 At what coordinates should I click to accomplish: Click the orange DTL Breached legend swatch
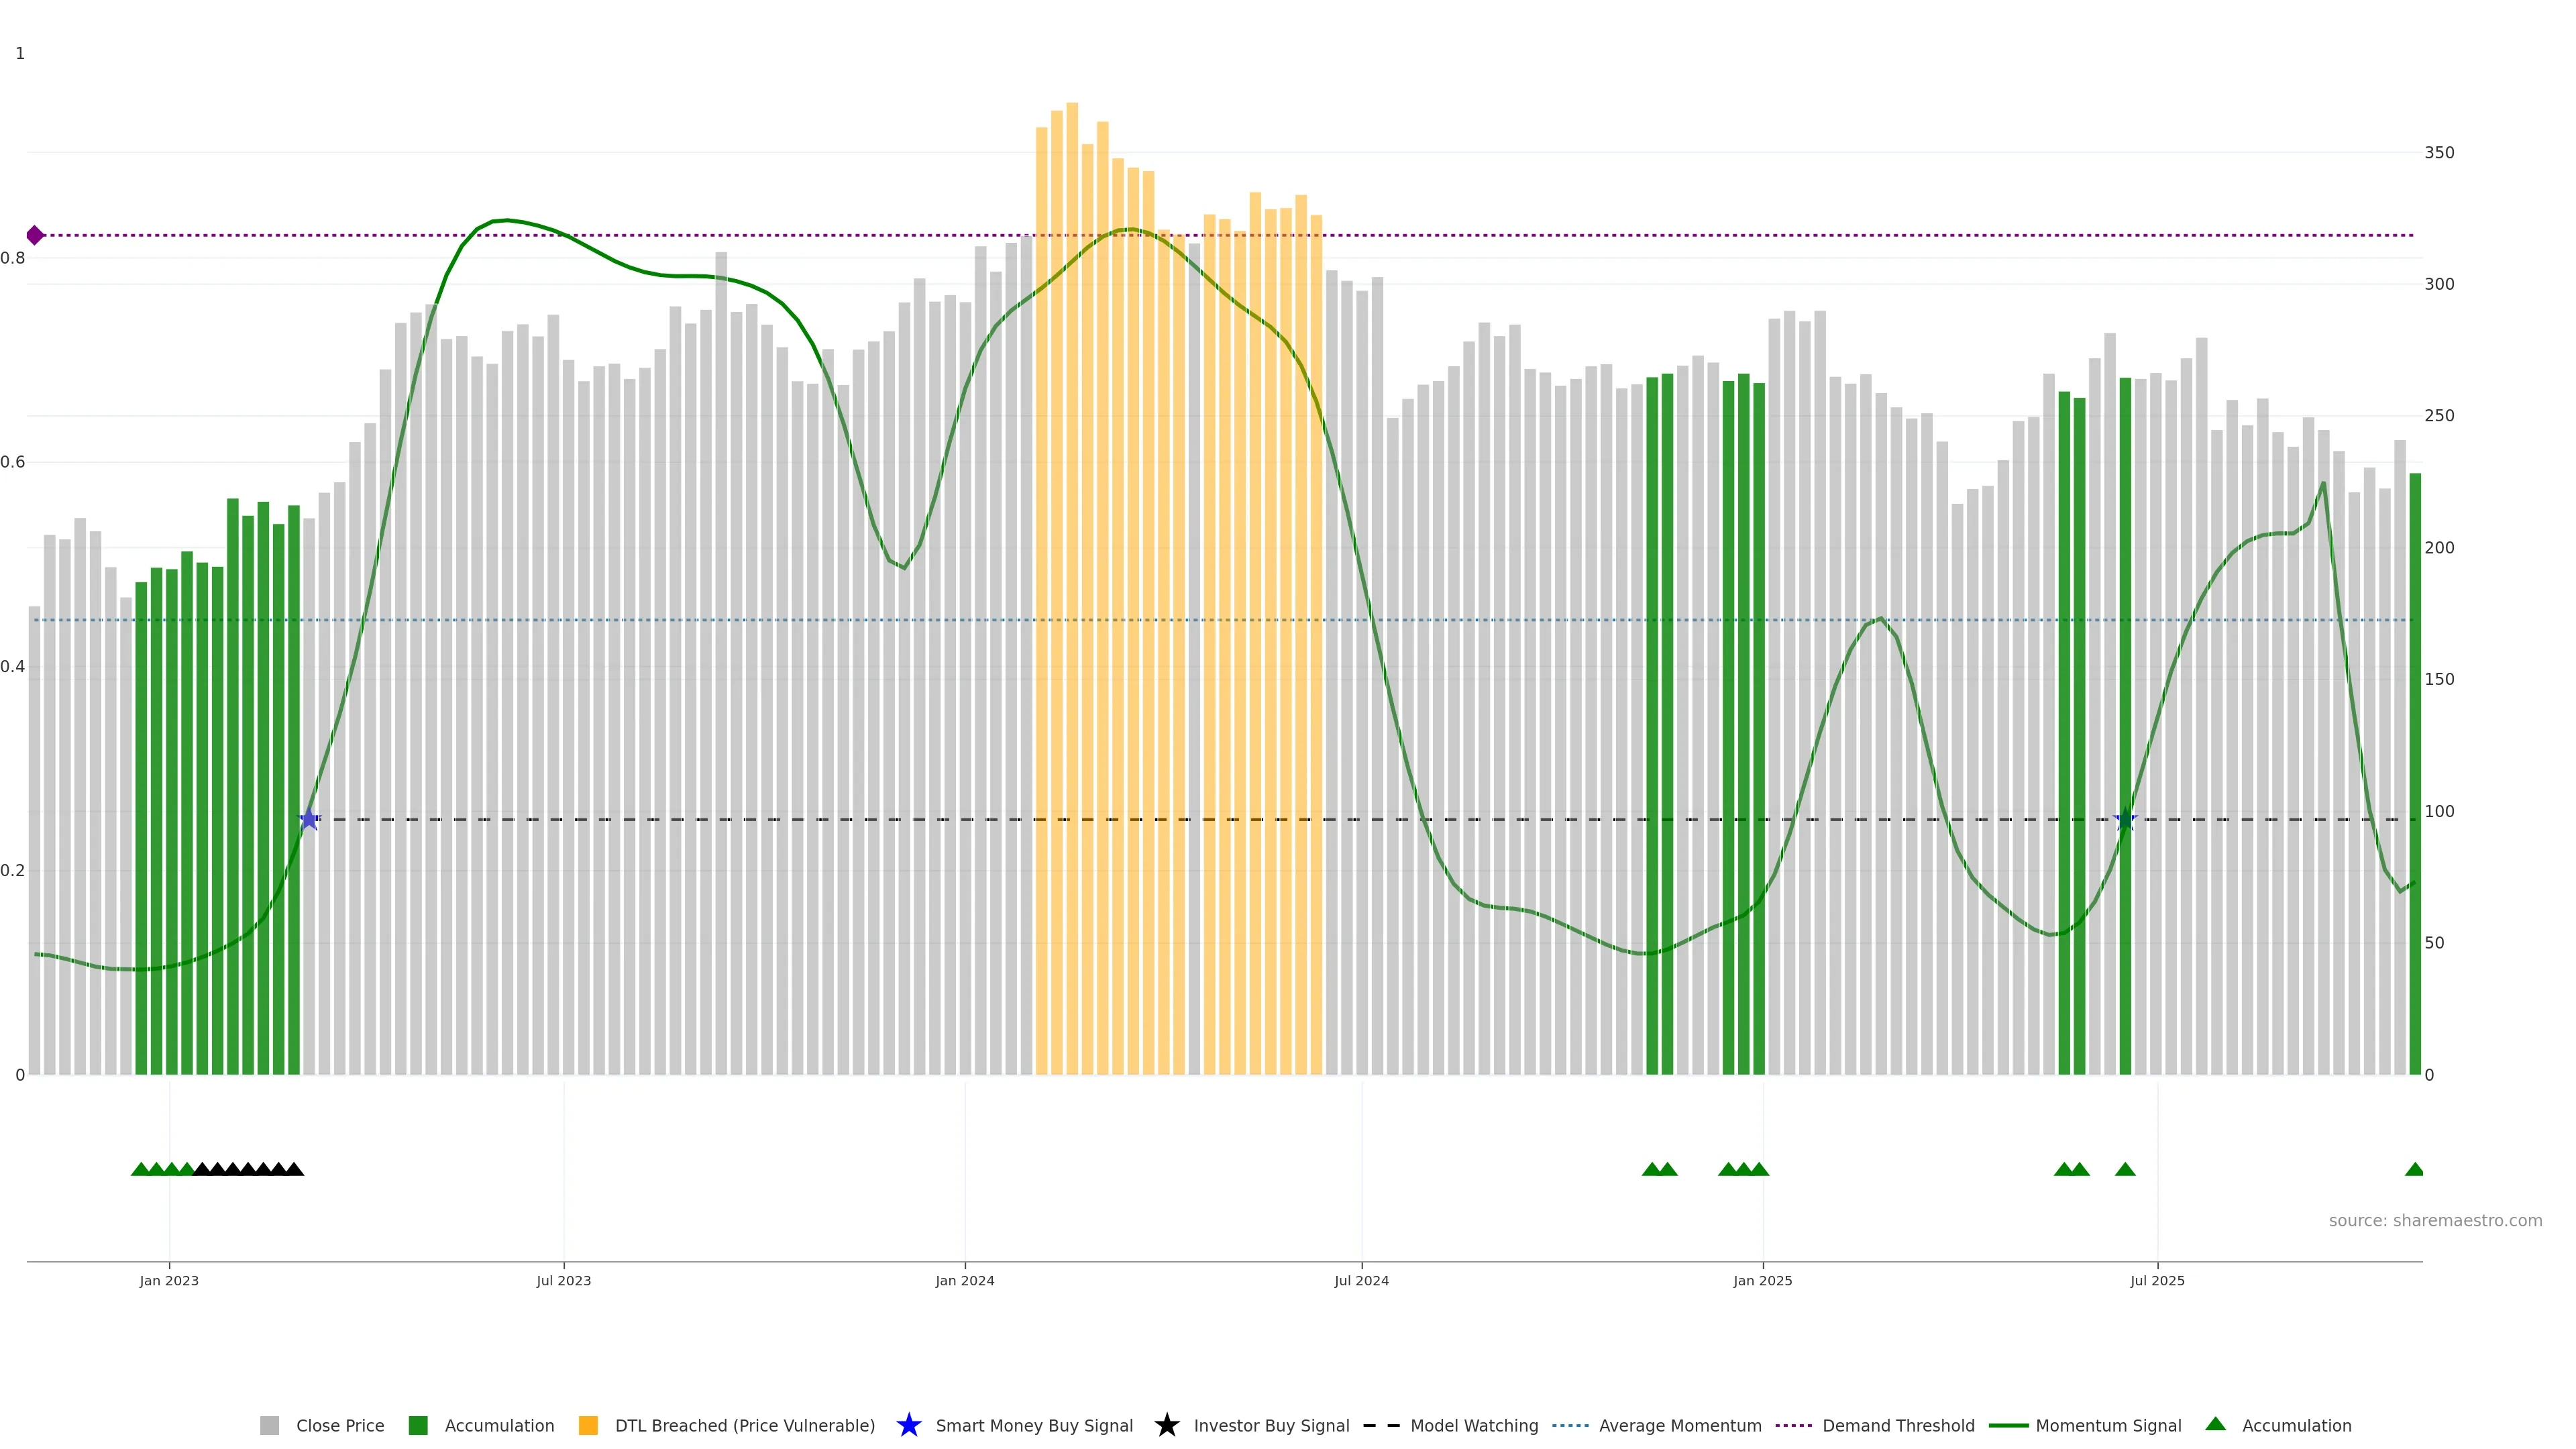click(x=588, y=1425)
